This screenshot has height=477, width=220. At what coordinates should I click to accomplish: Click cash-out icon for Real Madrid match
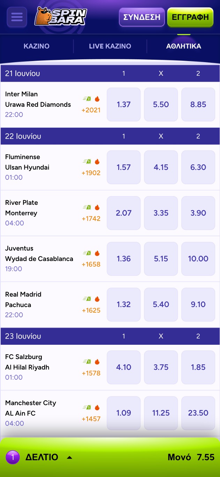[x=87, y=299]
